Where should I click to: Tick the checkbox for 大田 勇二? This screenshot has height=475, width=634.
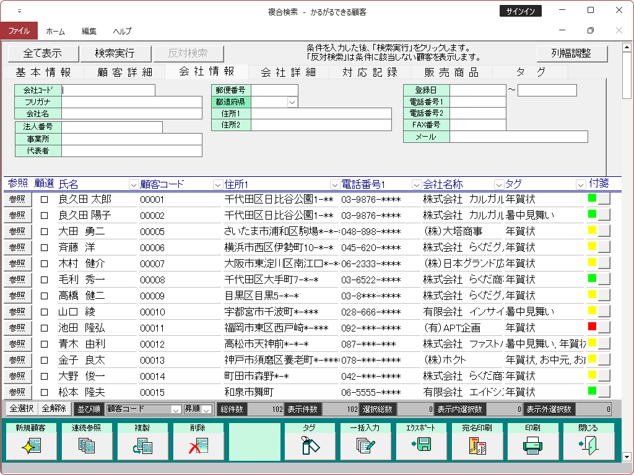[x=44, y=231]
